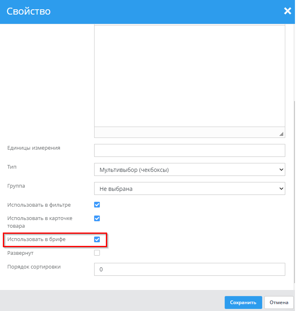This screenshot has width=299, height=311.
Task: Uncheck the Использовать в фильтре checkbox
Action: coord(97,205)
